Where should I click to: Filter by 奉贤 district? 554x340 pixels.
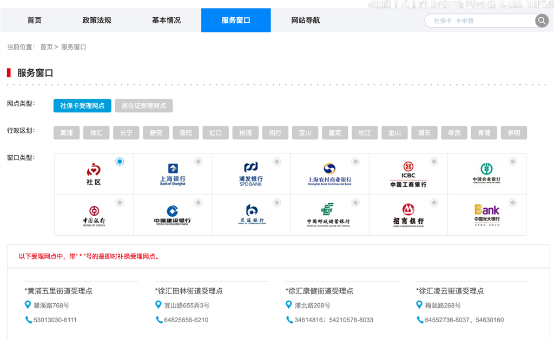454,133
